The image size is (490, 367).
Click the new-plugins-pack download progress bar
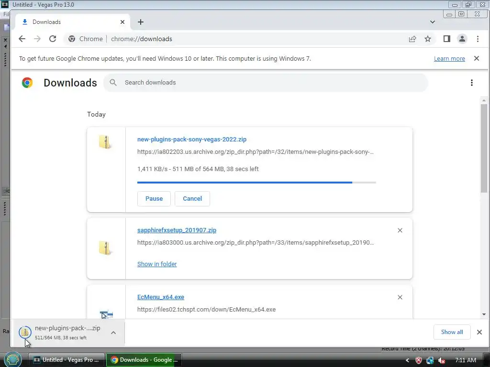pos(256,183)
